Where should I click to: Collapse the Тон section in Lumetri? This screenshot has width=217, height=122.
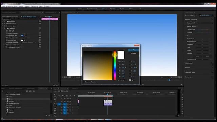(x=186, y=36)
